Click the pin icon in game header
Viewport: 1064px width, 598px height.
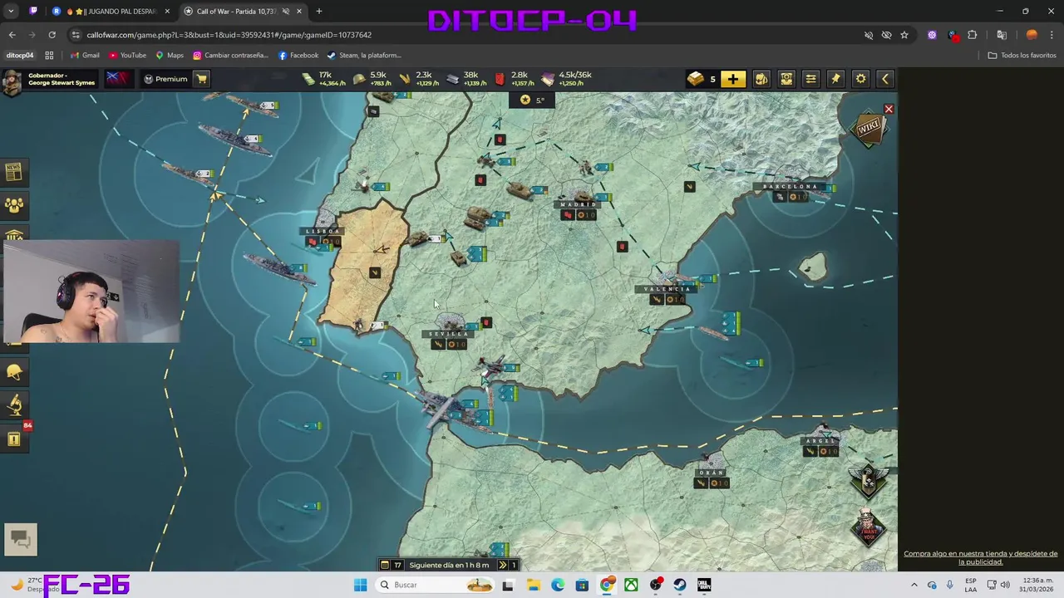coord(836,79)
